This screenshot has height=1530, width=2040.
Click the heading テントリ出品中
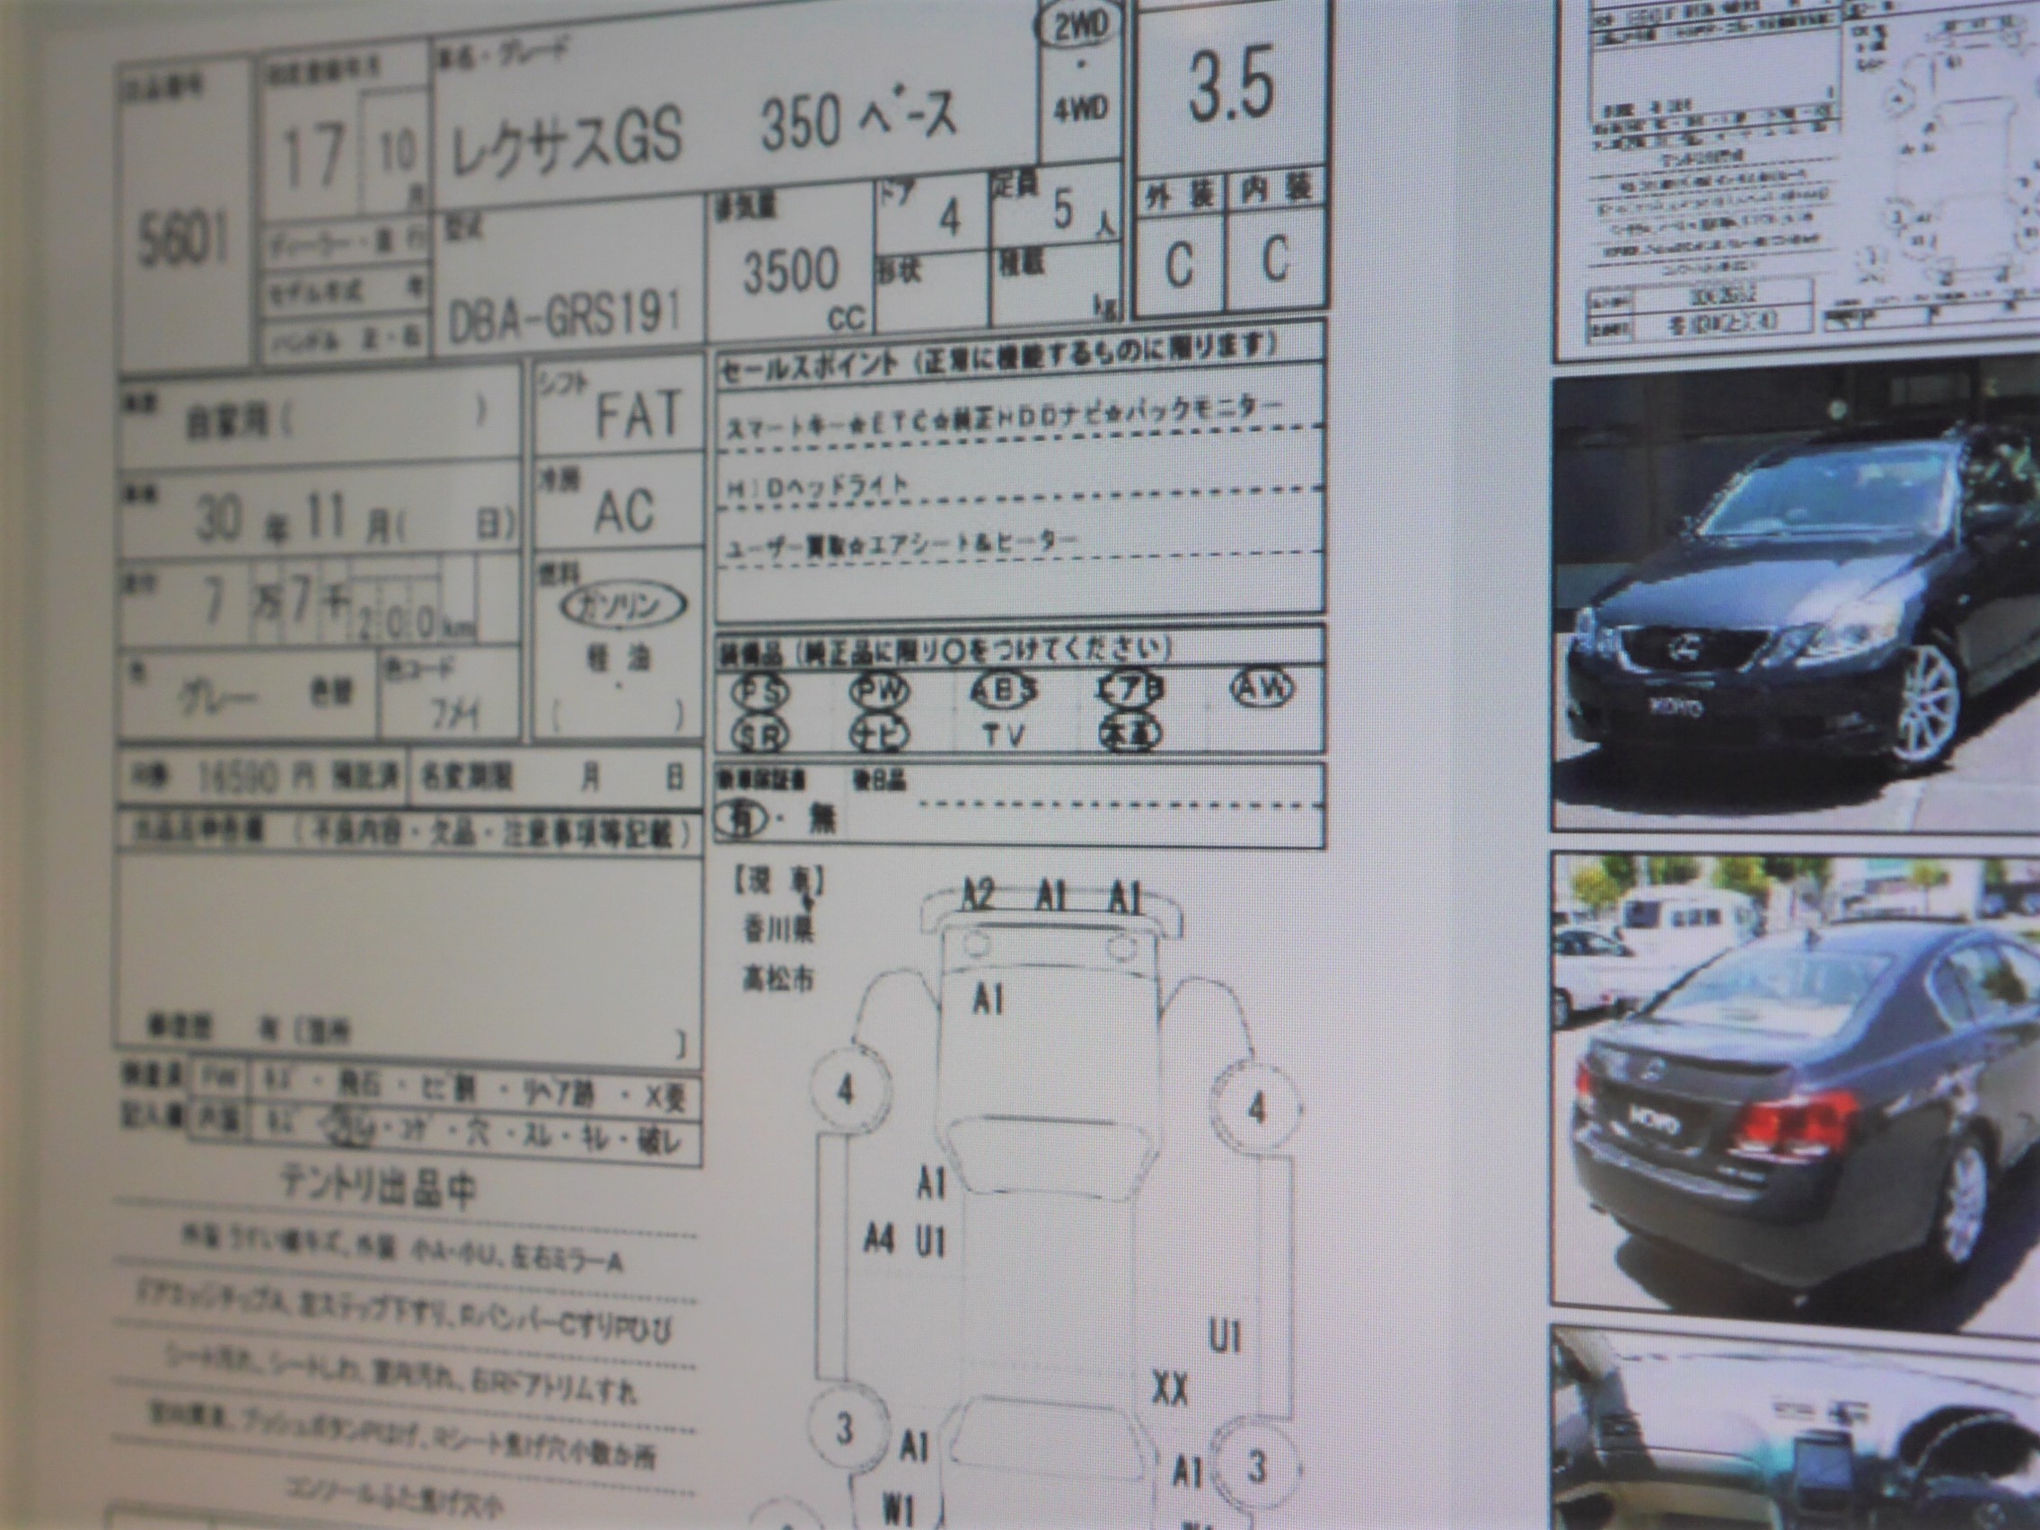[x=377, y=1188]
